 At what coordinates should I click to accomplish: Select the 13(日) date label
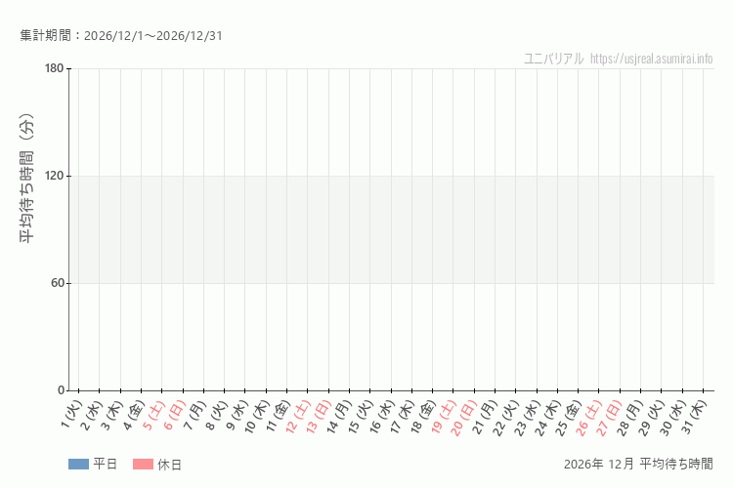(319, 416)
